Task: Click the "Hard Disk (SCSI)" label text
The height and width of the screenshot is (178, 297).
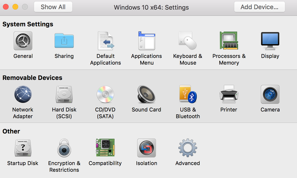Action: 64,113
